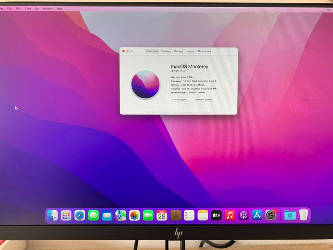333x250 pixels.
Task: Open the Displays tab
Action: tap(166, 51)
